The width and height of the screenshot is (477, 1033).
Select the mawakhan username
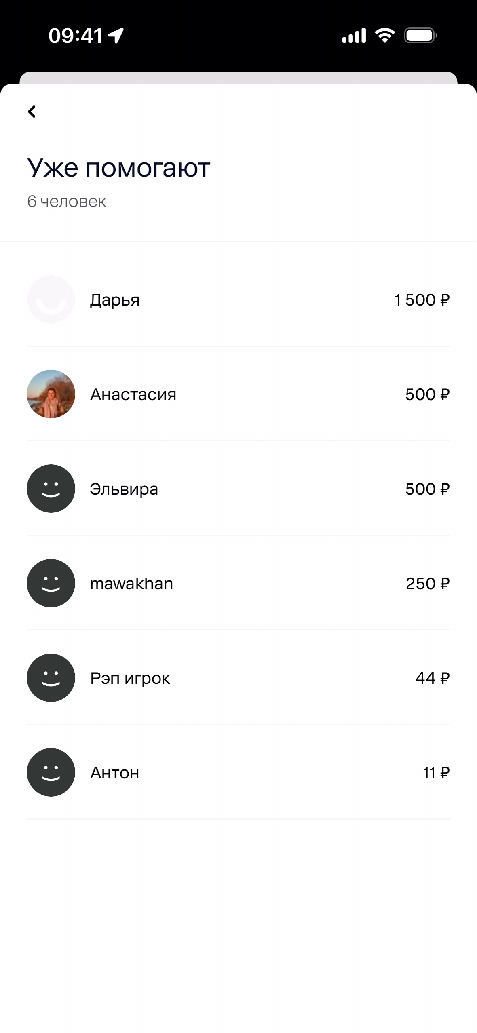131,584
